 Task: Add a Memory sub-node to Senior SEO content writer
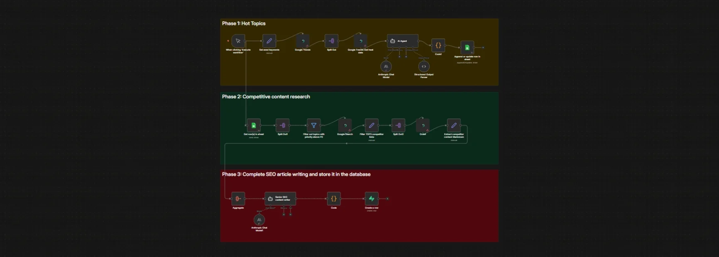(284, 214)
